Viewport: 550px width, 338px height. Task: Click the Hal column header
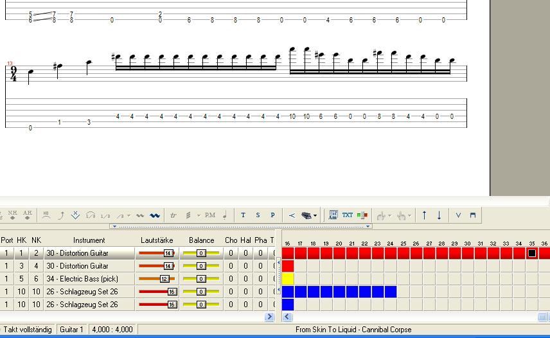(245, 240)
